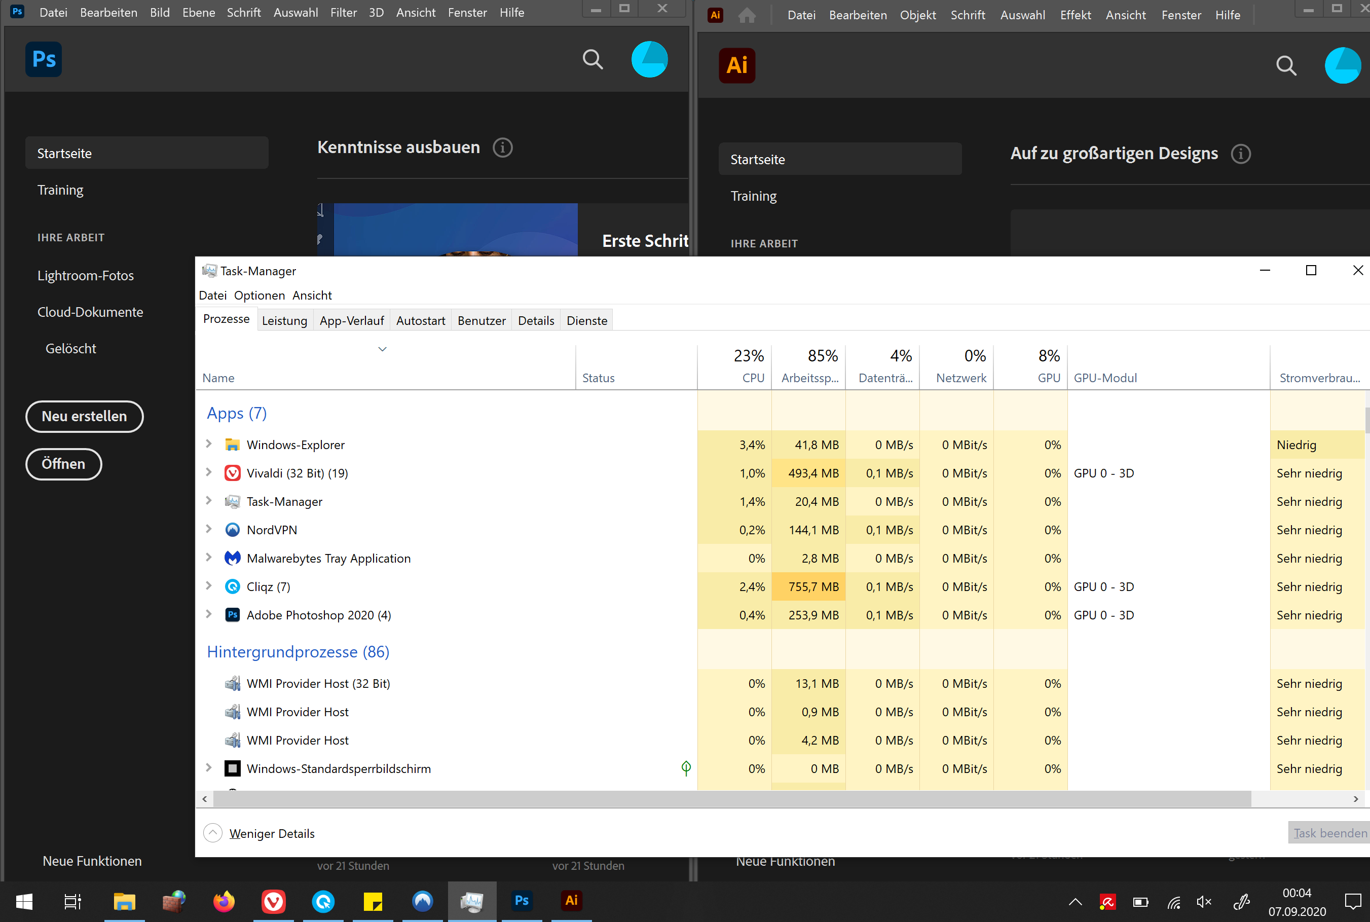Switch to the Leistung tab in Task Manager

click(284, 320)
